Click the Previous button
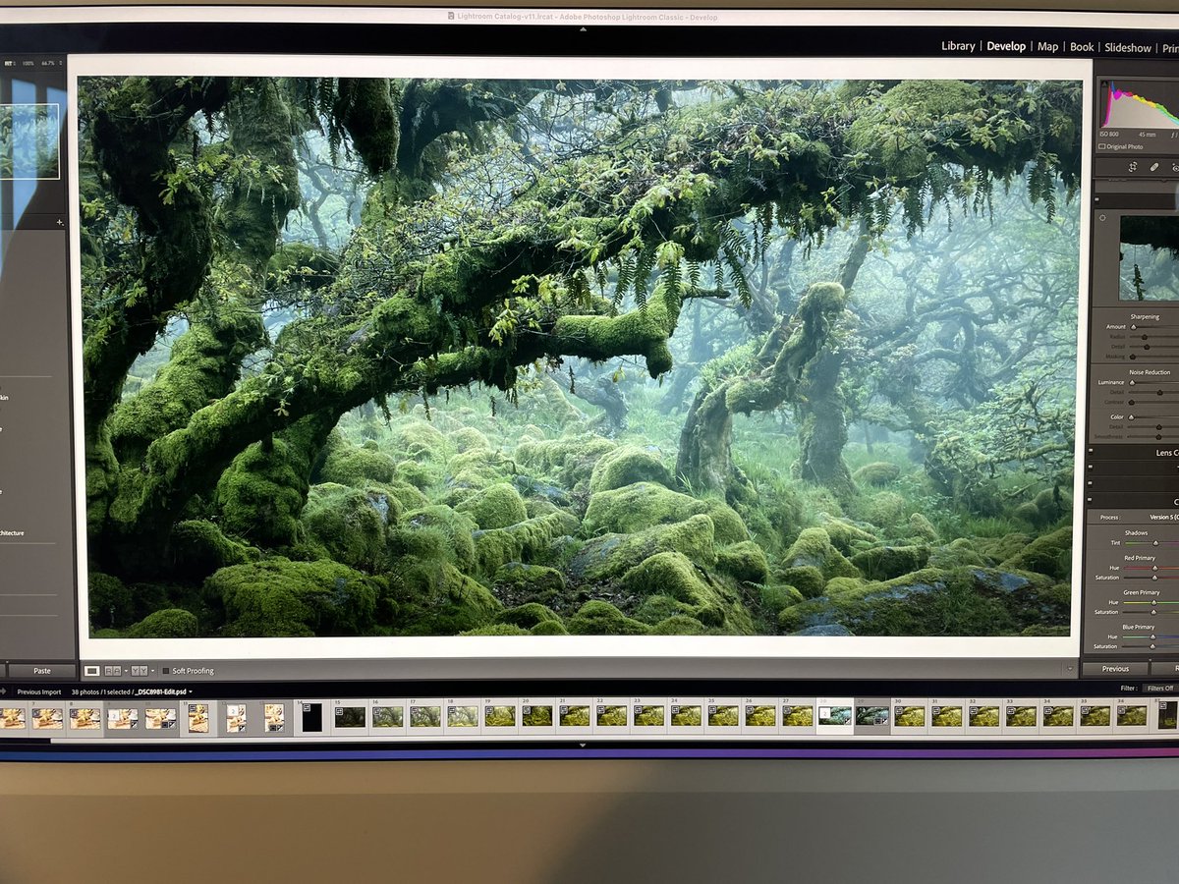The image size is (1179, 884). [x=1115, y=669]
